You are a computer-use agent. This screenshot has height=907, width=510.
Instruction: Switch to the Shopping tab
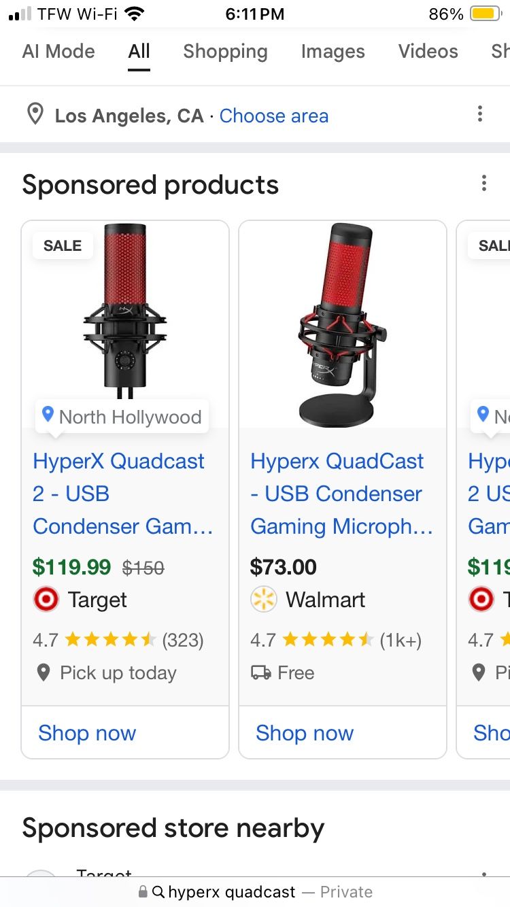click(225, 52)
